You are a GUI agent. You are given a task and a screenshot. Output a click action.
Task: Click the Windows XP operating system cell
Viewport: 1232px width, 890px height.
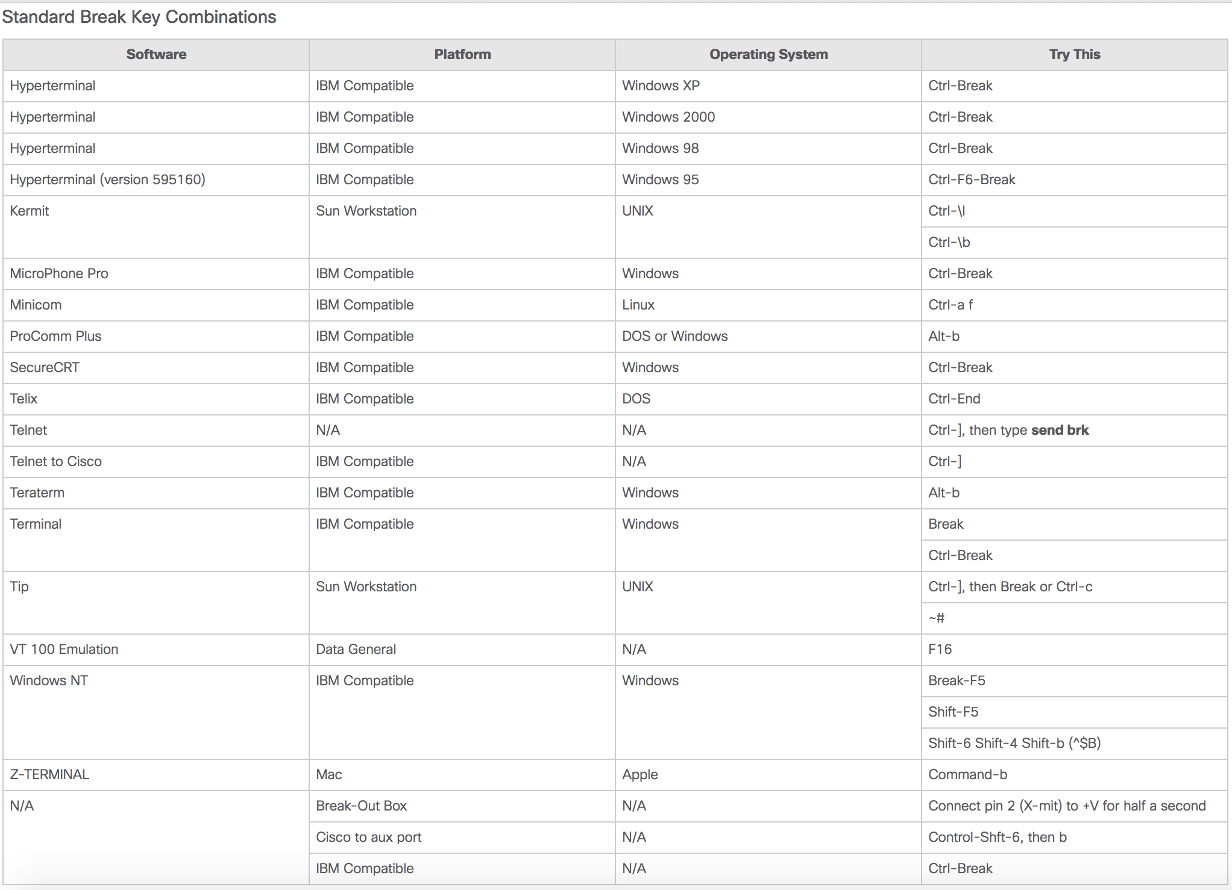pyautogui.click(x=661, y=86)
